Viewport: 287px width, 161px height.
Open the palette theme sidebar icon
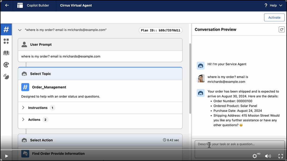[x=6, y=65]
